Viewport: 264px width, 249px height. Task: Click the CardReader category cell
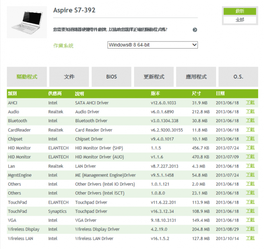click(19, 130)
